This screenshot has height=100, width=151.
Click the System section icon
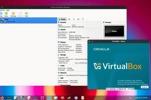click(59, 29)
